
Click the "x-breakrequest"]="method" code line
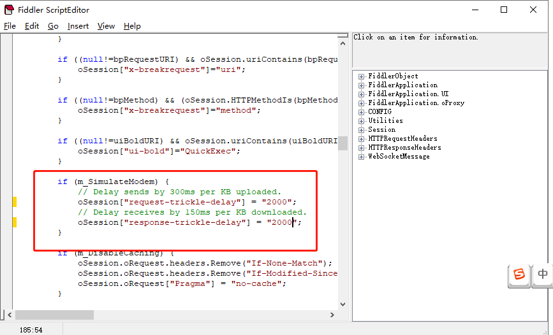point(169,110)
